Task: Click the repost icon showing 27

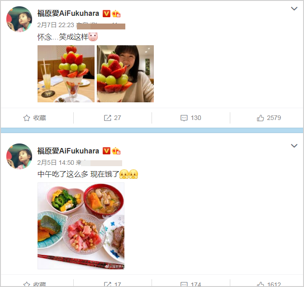Action: (x=107, y=118)
